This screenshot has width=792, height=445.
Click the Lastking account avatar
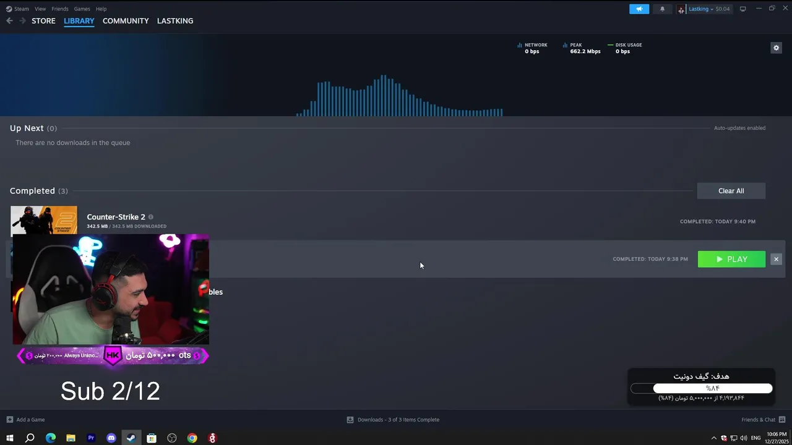tap(681, 9)
